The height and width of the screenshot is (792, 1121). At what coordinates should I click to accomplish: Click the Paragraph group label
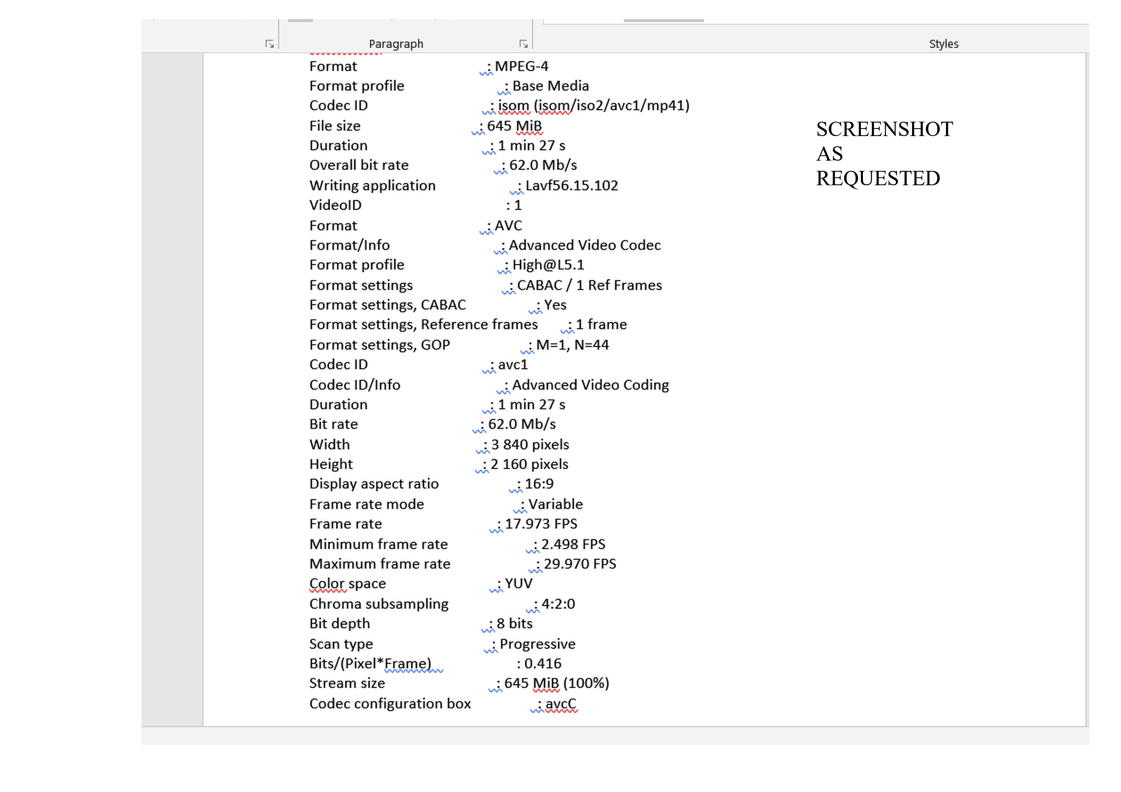[x=396, y=44]
